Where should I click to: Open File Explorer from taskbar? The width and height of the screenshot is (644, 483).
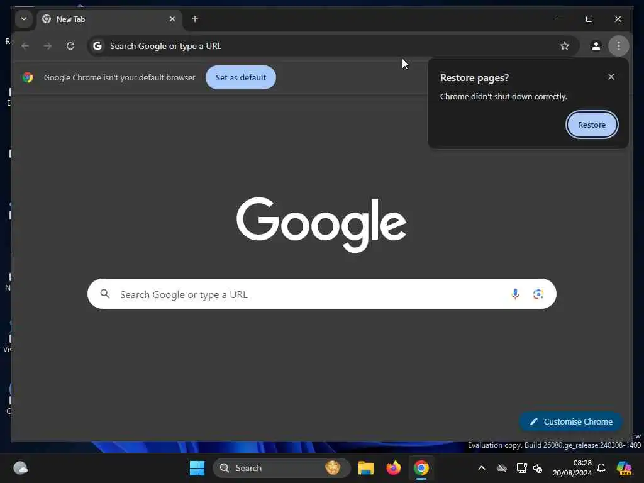click(x=365, y=468)
